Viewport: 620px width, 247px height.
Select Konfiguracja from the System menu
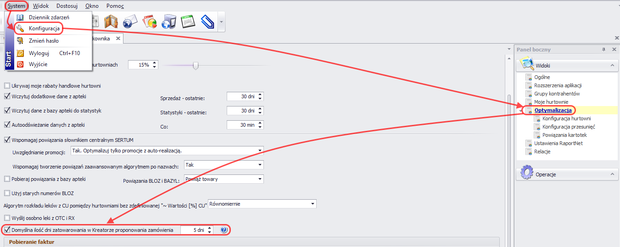[44, 28]
